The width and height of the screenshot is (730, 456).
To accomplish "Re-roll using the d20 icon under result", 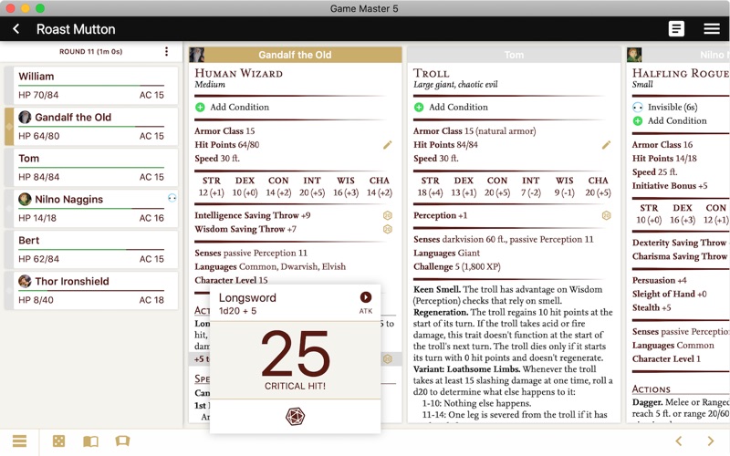I will (295, 416).
